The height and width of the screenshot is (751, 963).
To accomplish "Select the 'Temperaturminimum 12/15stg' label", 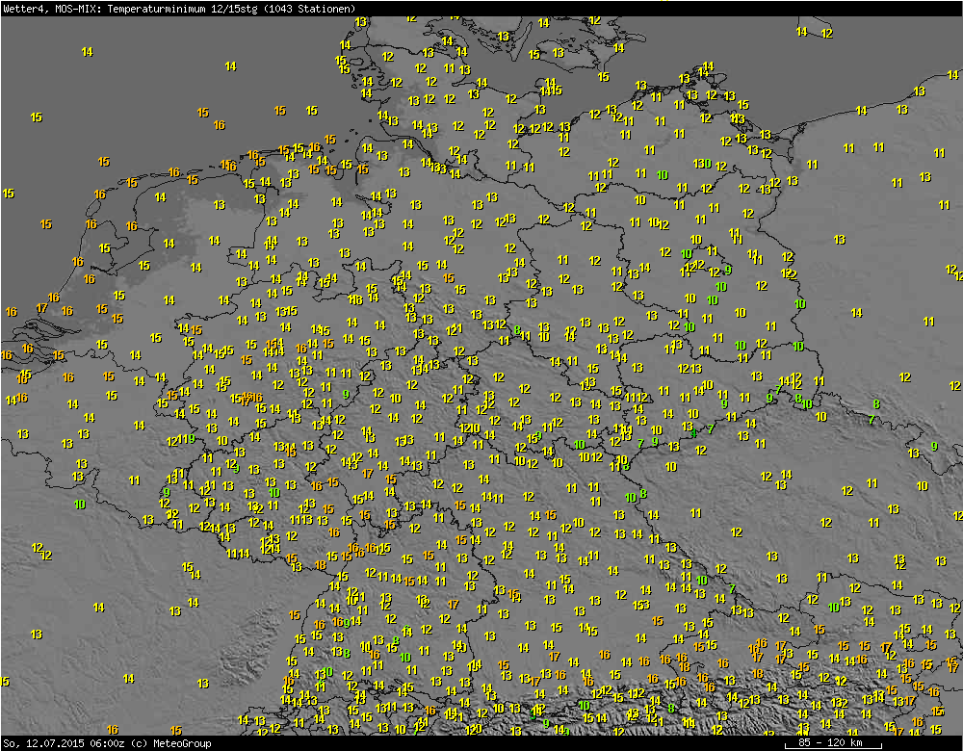I will click(x=182, y=9).
